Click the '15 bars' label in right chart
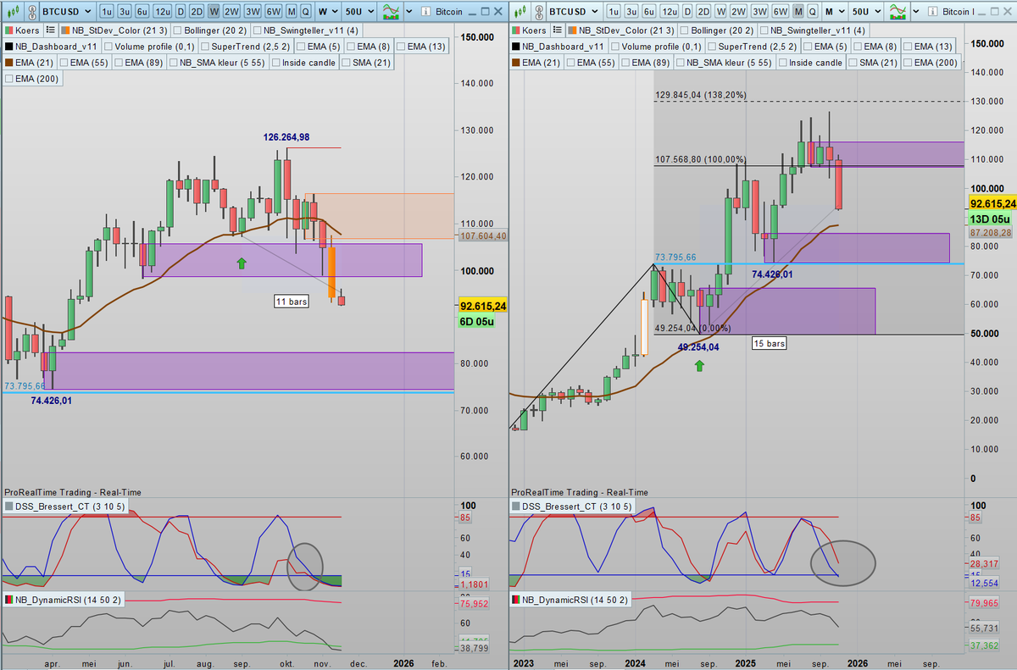The width and height of the screenshot is (1017, 670). 770,343
